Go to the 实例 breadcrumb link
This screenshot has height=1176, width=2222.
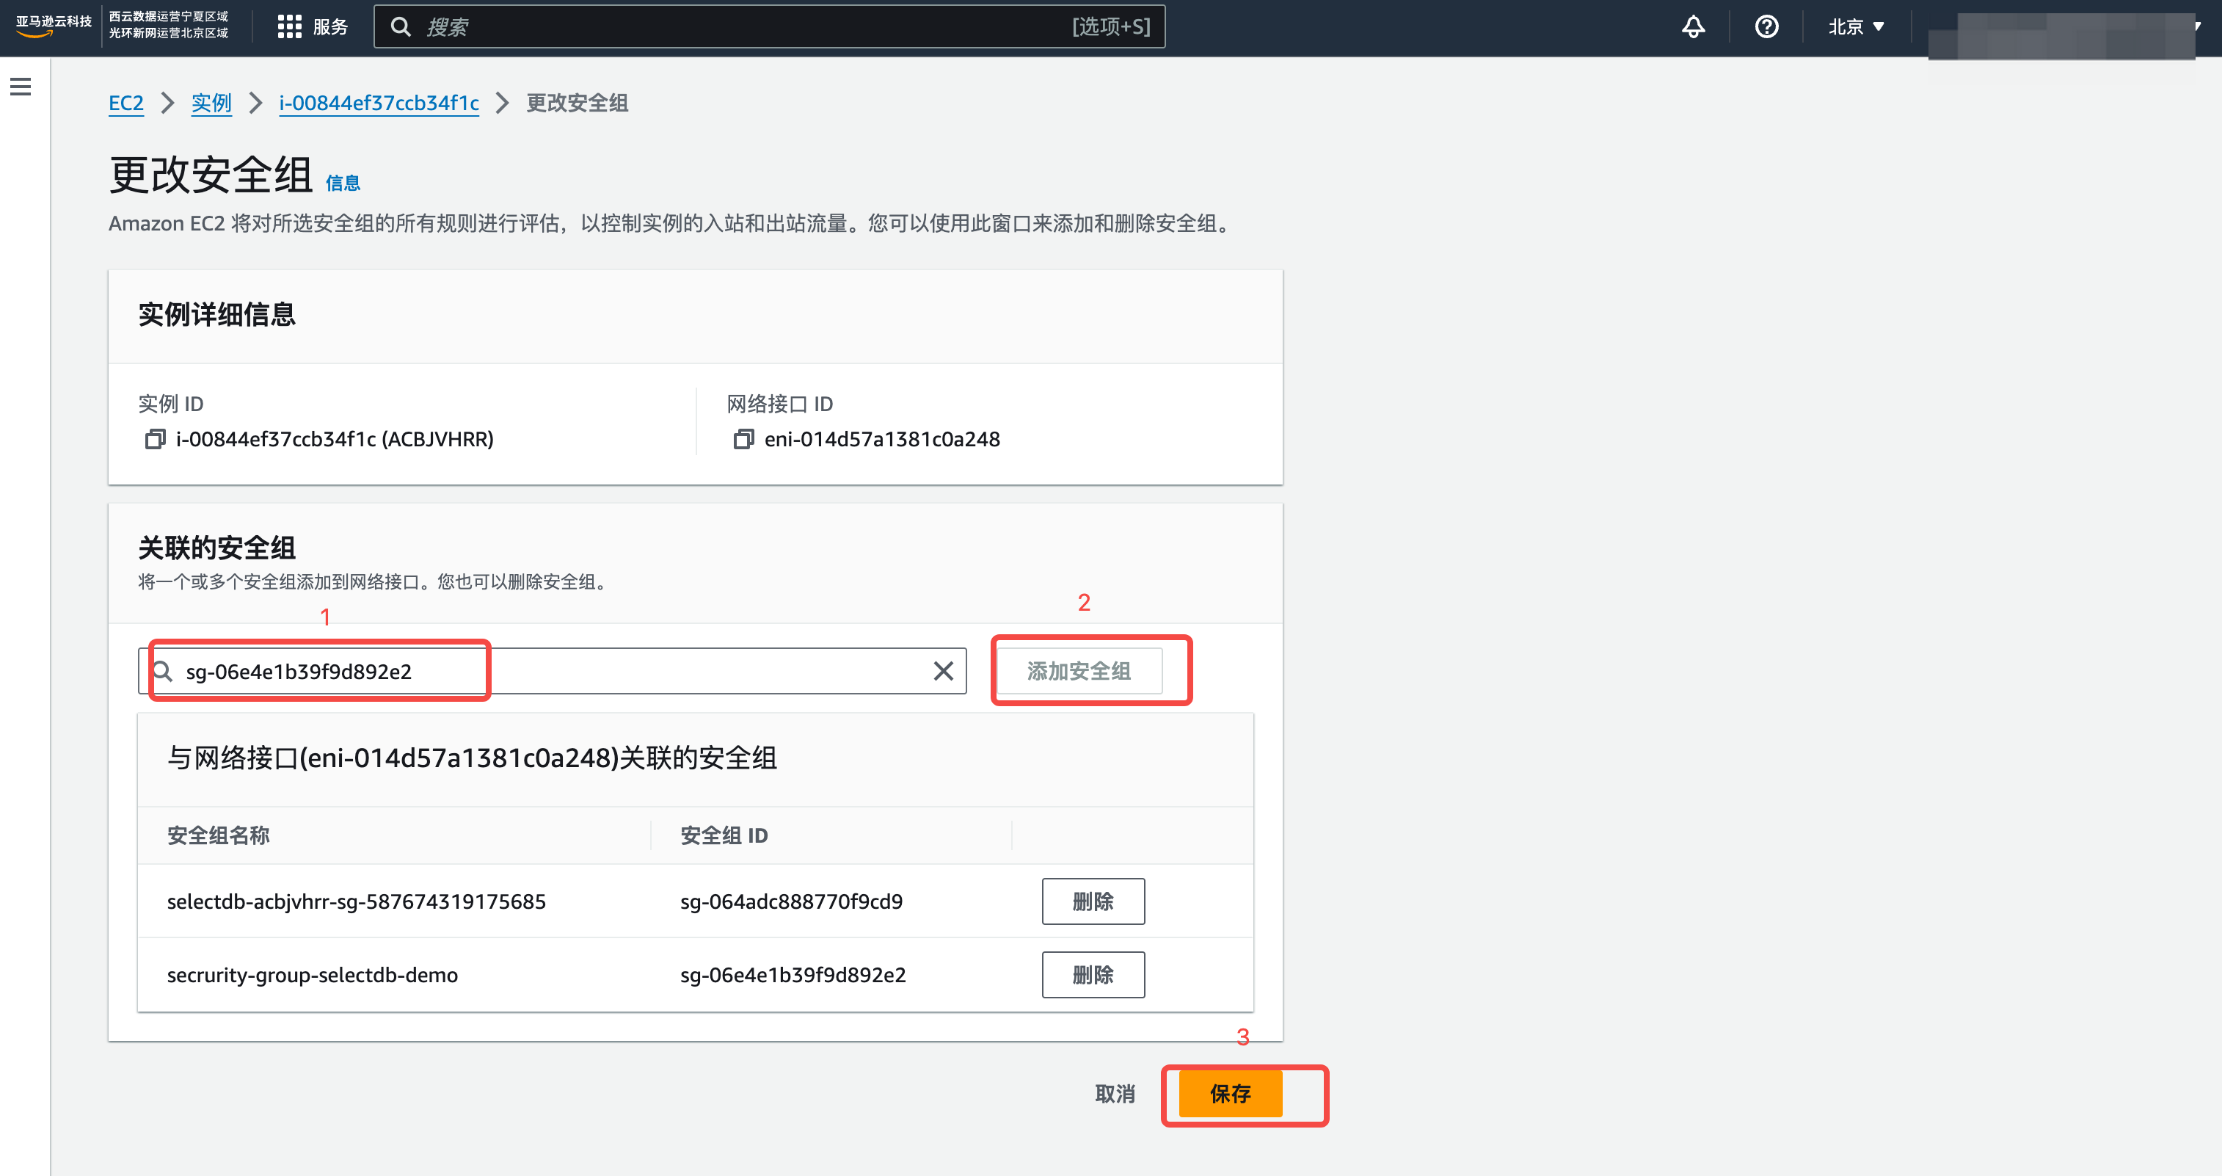click(211, 104)
